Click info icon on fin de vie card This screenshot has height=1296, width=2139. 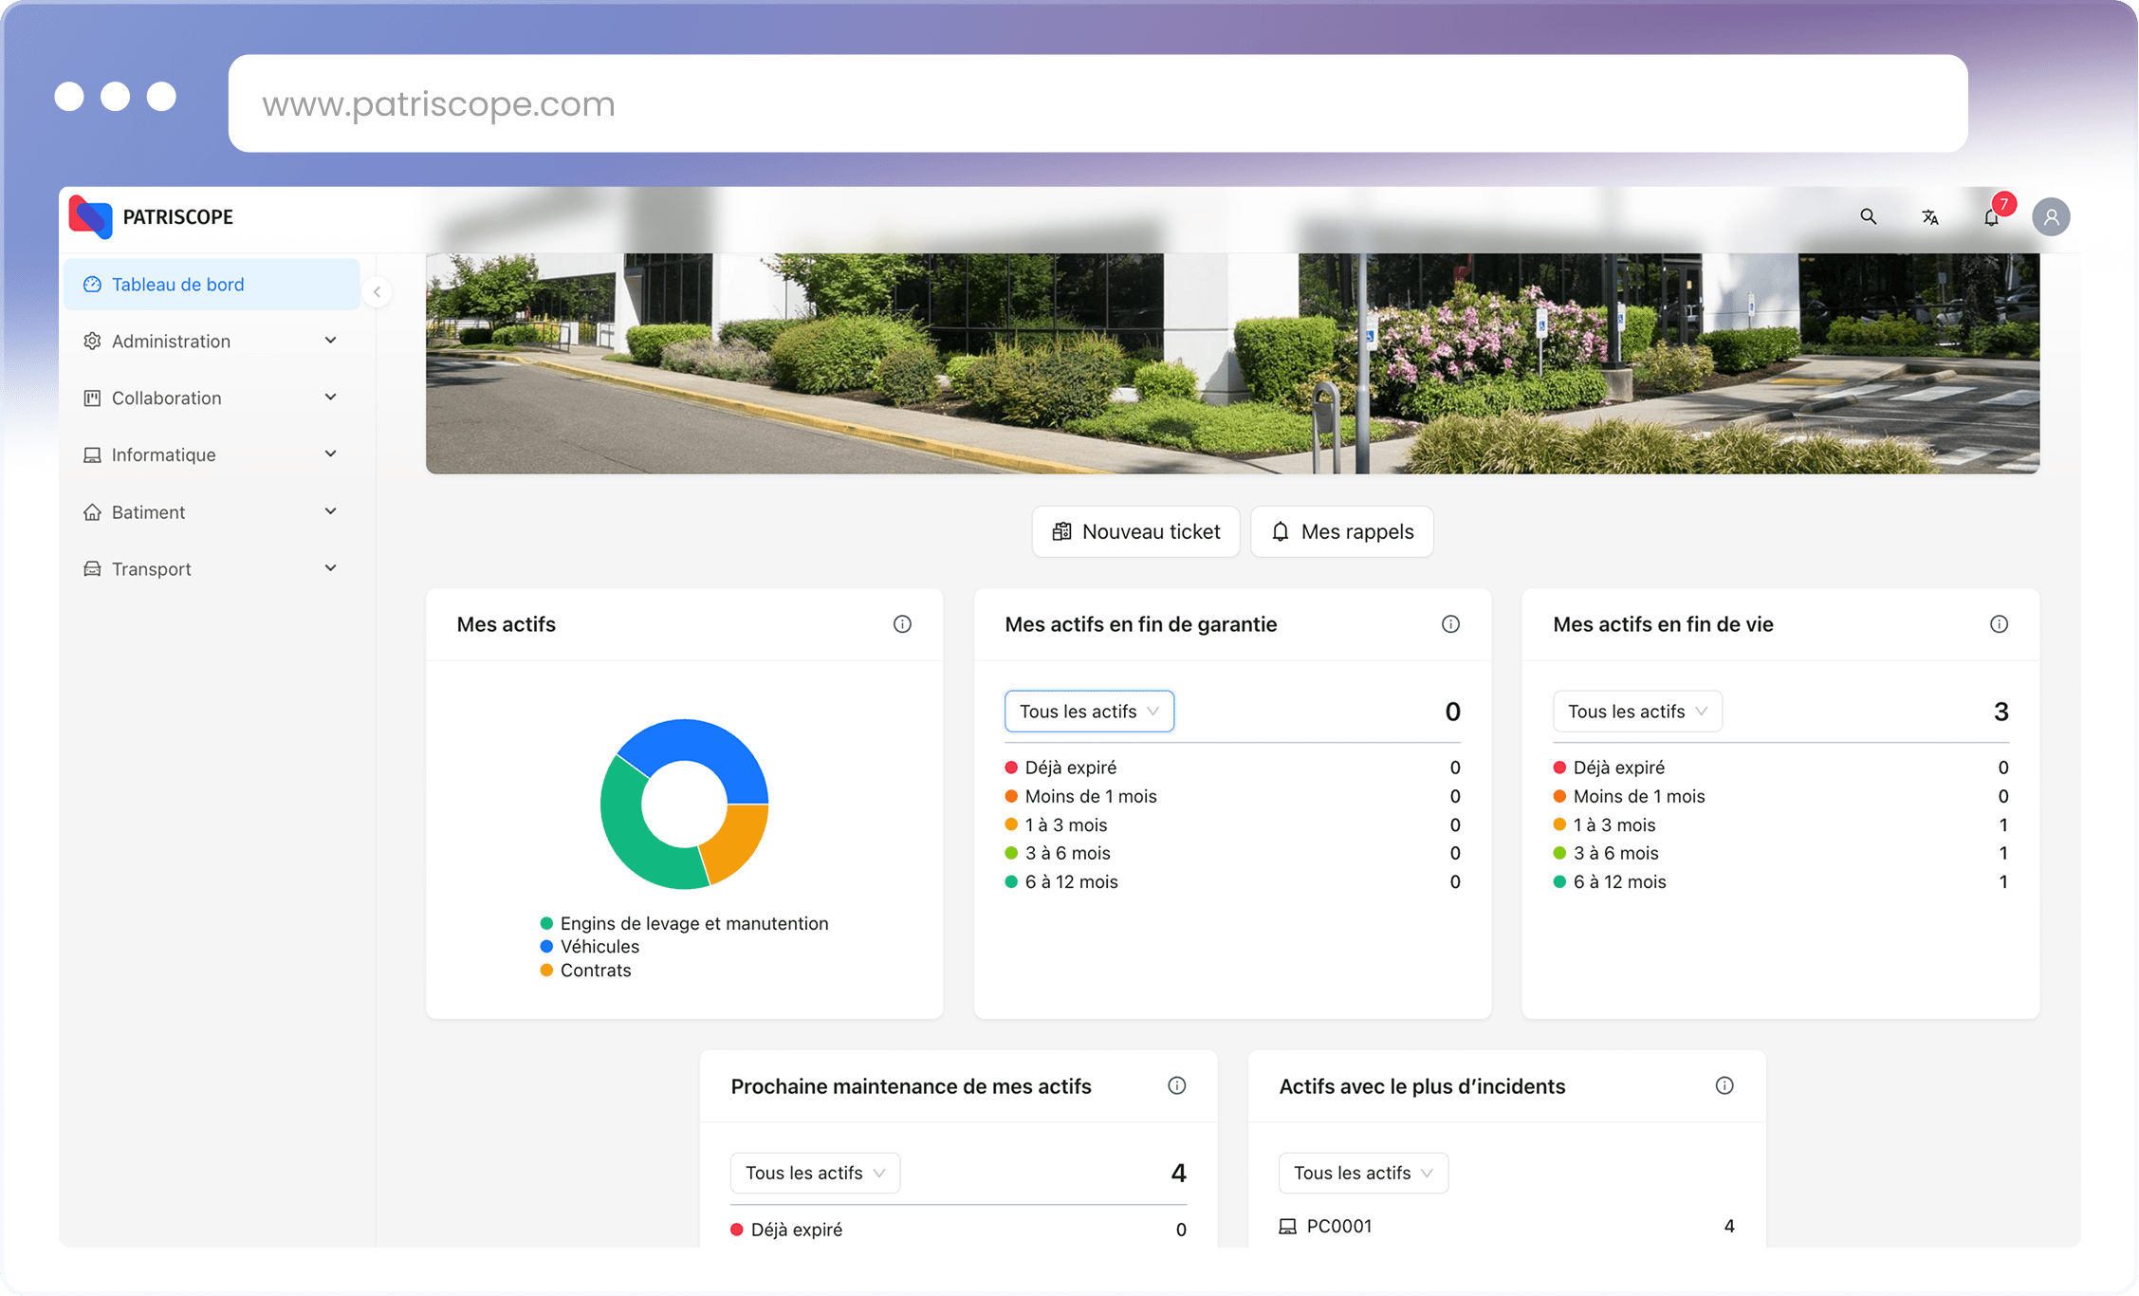[x=1999, y=624]
